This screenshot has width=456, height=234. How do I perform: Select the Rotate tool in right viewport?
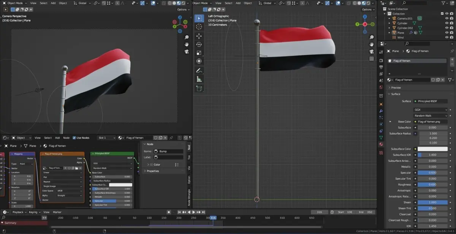(x=199, y=44)
